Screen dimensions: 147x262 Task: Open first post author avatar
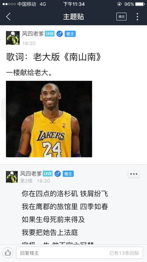click(x=13, y=38)
